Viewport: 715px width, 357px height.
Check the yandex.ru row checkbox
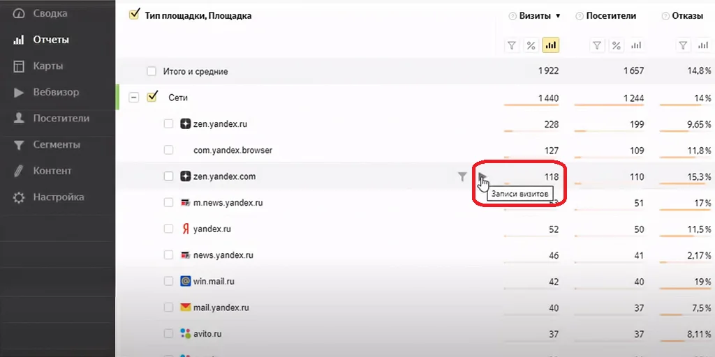(169, 229)
